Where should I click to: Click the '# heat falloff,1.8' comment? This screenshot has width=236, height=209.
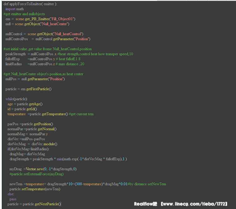[68, 59]
